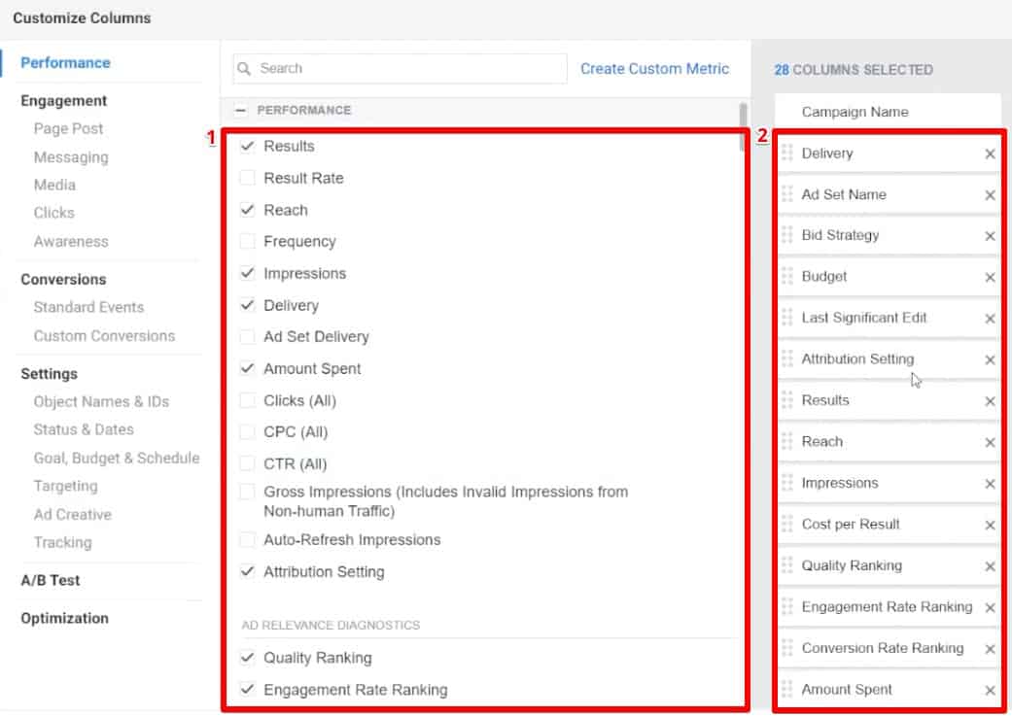Image resolution: width=1012 pixels, height=717 pixels.
Task: Remove Amount Spent from selected columns
Action: 990,689
